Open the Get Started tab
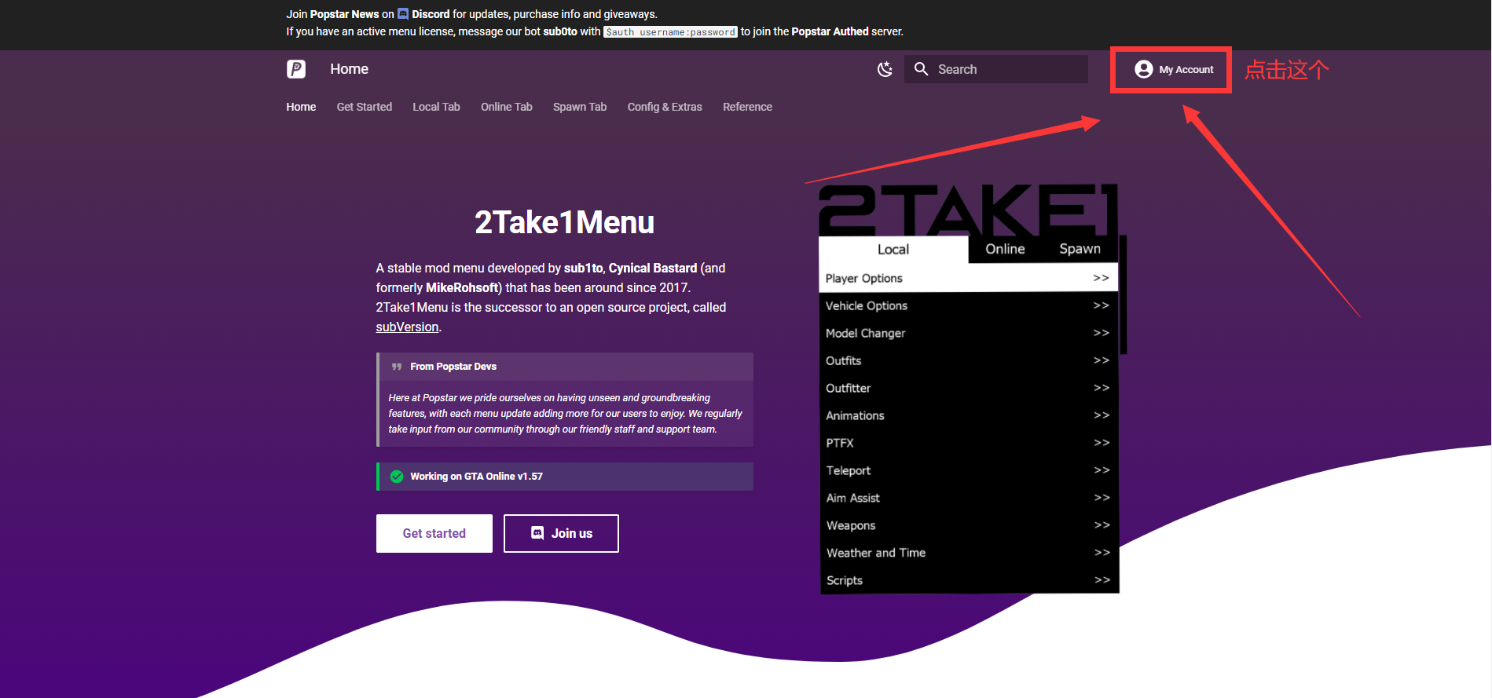Viewport: 1492px width, 698px height. (x=365, y=107)
